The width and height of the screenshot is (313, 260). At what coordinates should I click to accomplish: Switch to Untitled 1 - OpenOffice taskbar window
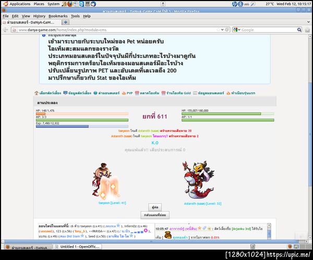point(78,247)
